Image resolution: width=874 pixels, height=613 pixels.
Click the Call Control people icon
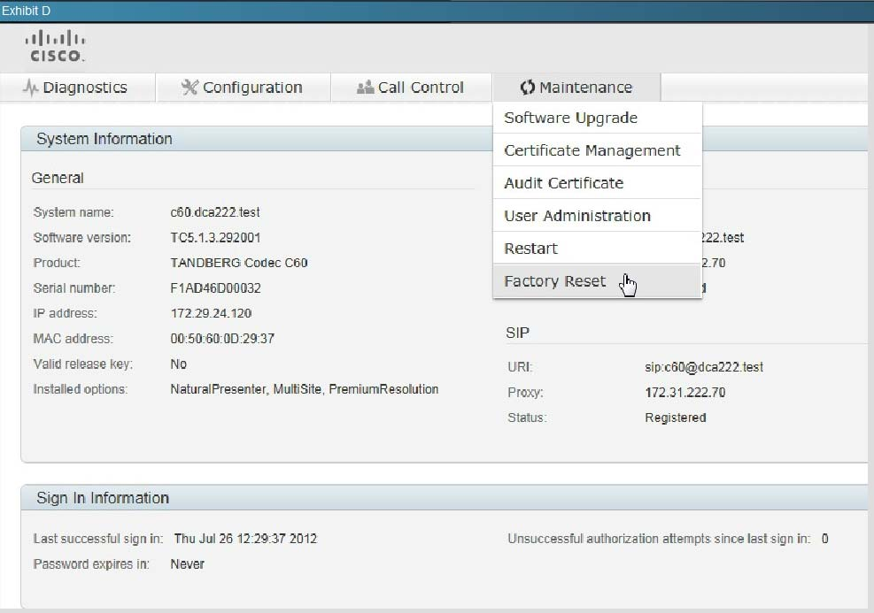click(365, 88)
